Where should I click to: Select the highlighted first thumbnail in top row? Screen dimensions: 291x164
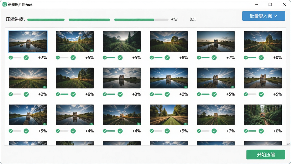tap(28, 42)
